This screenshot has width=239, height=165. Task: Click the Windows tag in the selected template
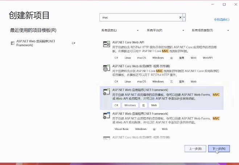coord(130,105)
